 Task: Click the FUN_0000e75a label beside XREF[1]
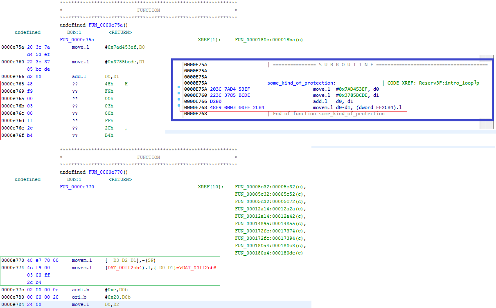coord(77,40)
